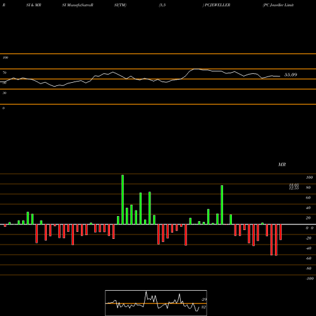Click the 80 label on MR axis
The height and width of the screenshot is (316, 316).
(x=308, y=188)
